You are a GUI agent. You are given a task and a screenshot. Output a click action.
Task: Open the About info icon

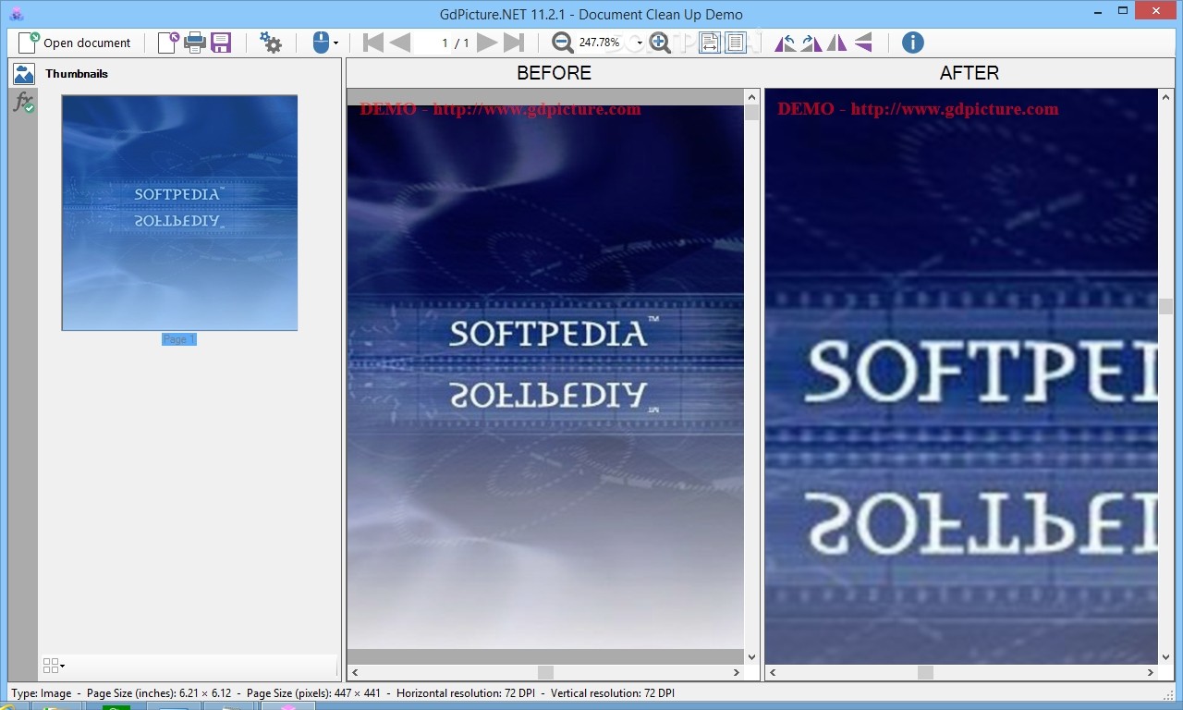coord(912,43)
